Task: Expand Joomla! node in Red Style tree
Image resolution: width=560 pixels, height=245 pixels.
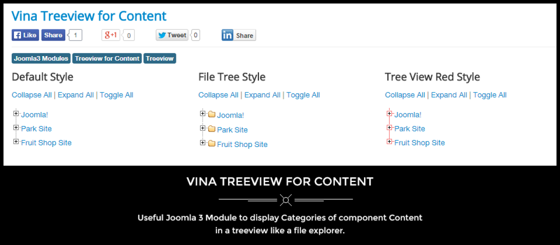Action: 390,113
